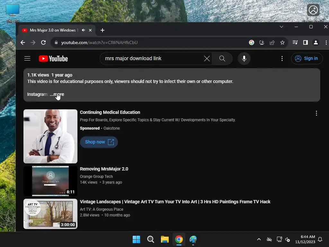
Task: Click Orange Group Tech channel name
Action: click(96, 177)
